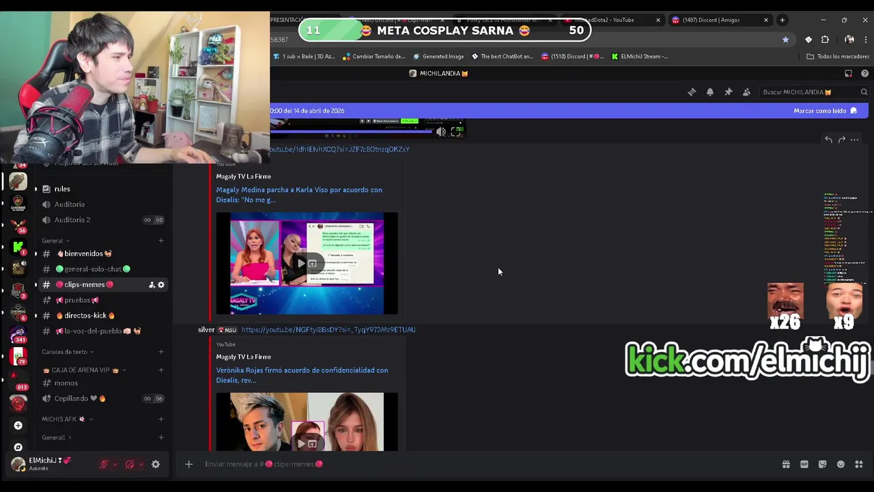Open green Kick server icon
This screenshot has height=492, width=874.
click(18, 247)
